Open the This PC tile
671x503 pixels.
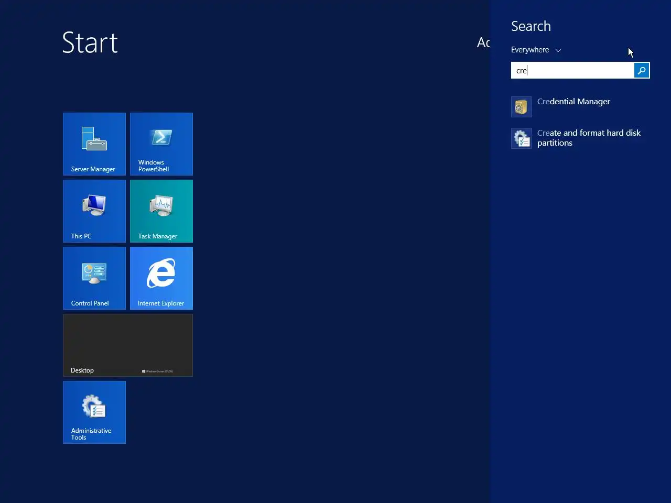coord(94,211)
